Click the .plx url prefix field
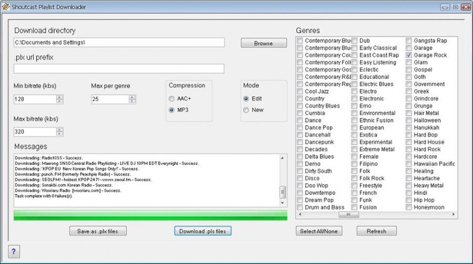 coord(119,69)
